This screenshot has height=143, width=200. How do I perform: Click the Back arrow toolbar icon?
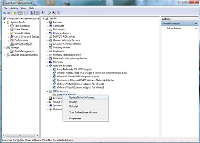point(4,13)
